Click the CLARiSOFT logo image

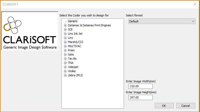tap(30, 31)
